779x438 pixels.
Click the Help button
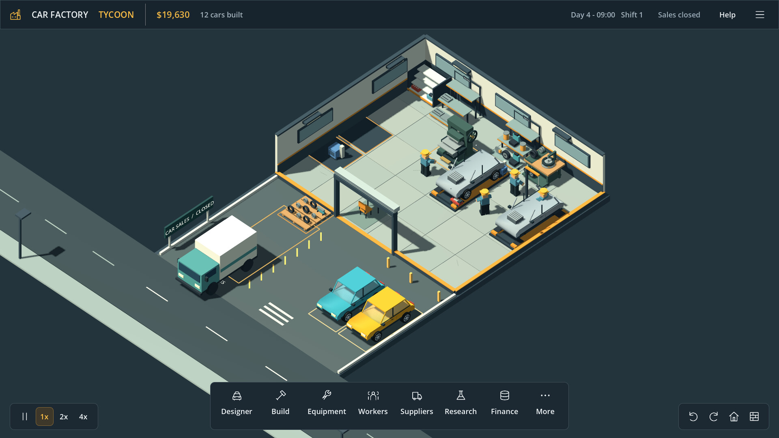click(727, 15)
